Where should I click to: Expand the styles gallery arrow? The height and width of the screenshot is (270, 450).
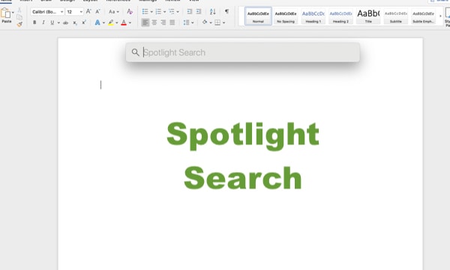click(440, 16)
